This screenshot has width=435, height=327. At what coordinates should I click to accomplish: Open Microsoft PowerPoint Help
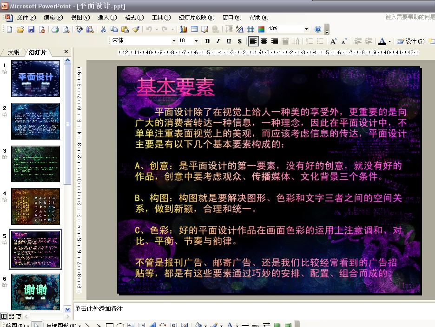click(318, 29)
